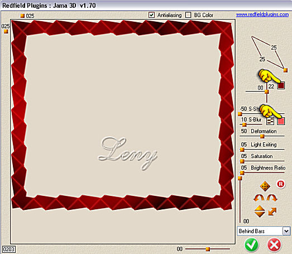Viewport: 292px width, 254px height.
Task: Click the Light Exiting slider handle
Action: 242,150
